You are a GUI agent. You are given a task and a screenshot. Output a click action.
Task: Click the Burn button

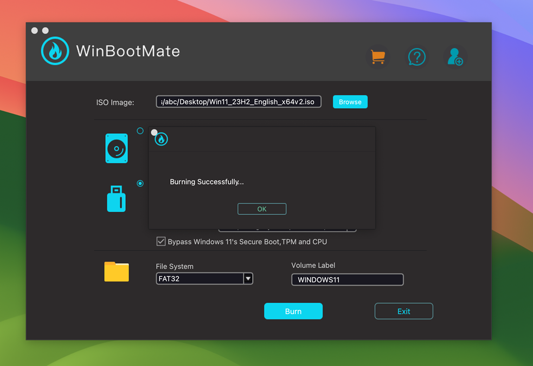click(293, 311)
